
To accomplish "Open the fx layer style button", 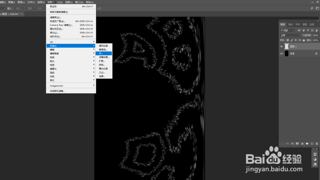I will coord(292,143).
